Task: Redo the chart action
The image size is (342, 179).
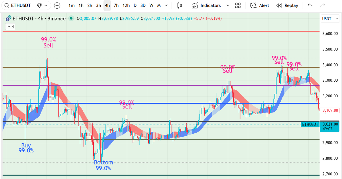Action: (323, 5)
